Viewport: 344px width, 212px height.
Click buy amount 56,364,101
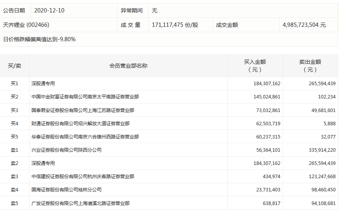pyautogui.click(x=268, y=150)
